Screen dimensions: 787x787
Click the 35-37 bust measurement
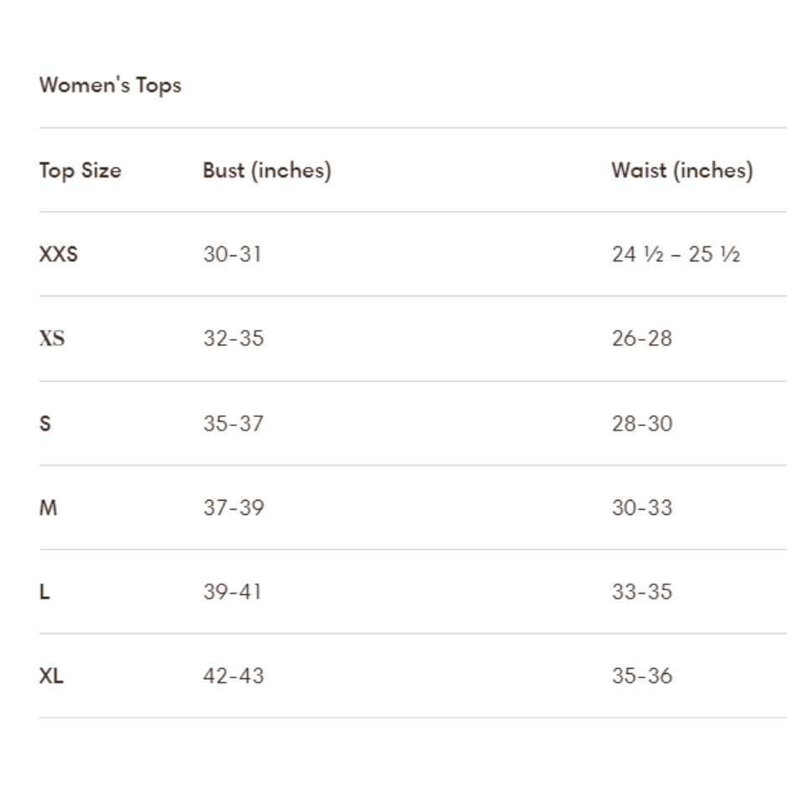click(x=233, y=424)
